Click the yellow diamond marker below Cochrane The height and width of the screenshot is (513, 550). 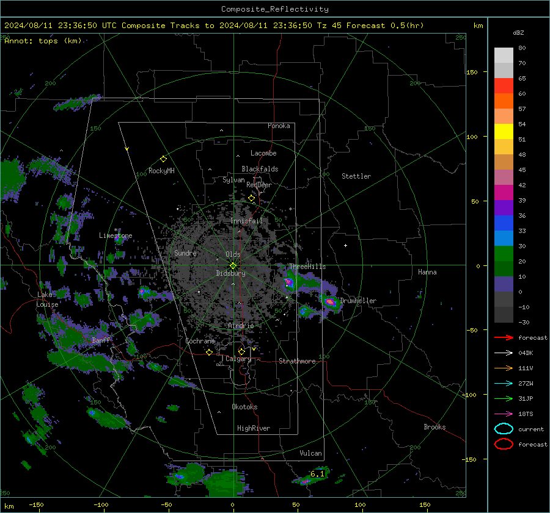[209, 352]
